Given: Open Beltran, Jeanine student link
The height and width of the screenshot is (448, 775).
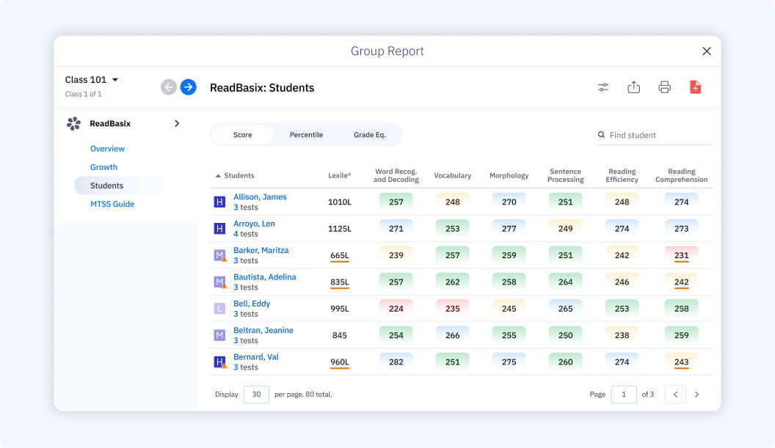Looking at the screenshot, I should click(263, 330).
